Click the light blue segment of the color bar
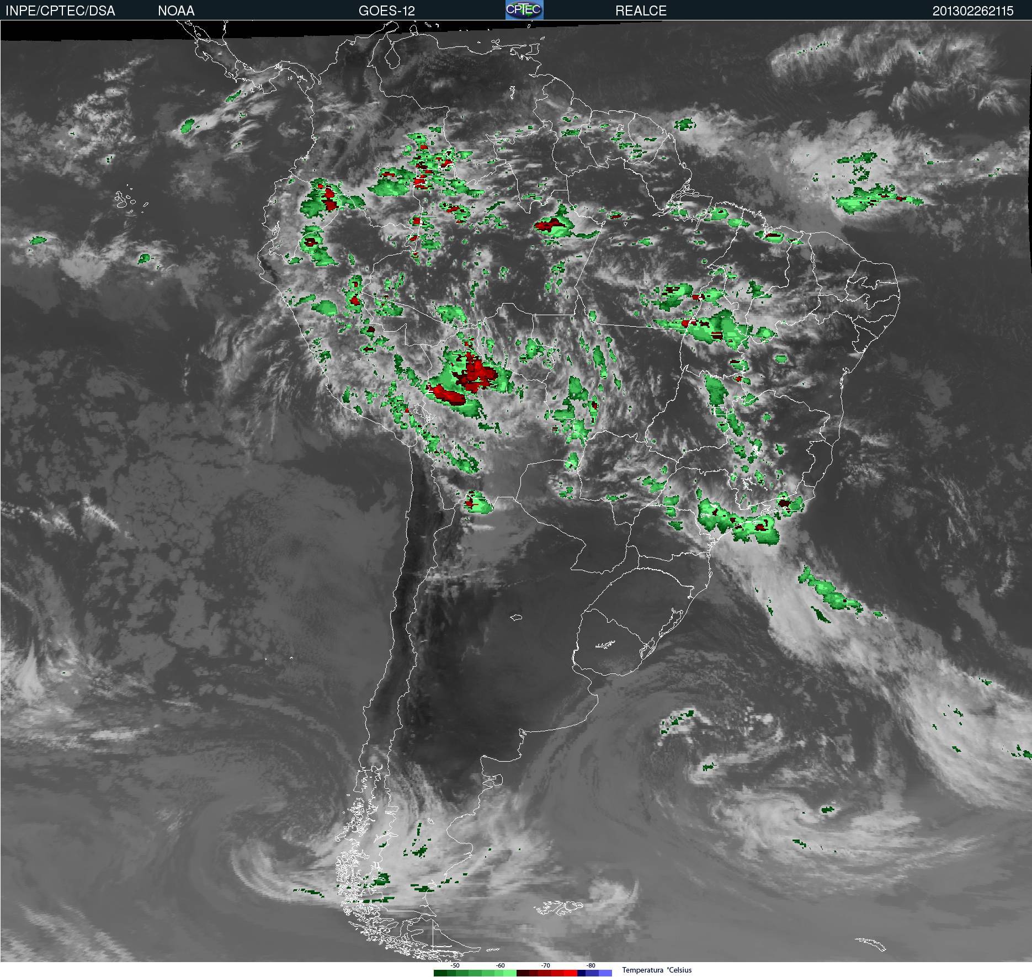The image size is (1032, 977). (605, 973)
